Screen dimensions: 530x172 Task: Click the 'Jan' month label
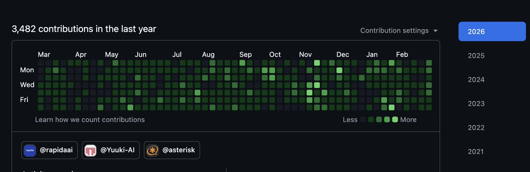(x=372, y=55)
